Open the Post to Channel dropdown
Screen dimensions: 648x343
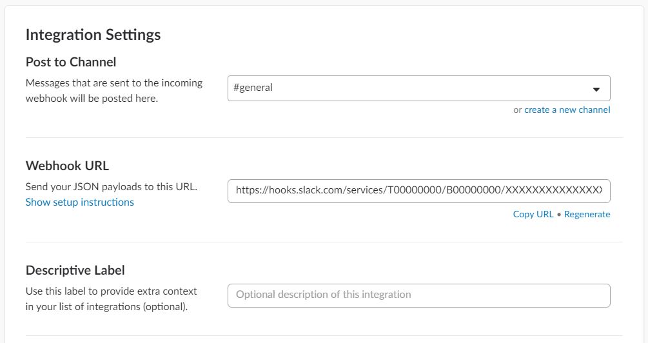(x=418, y=88)
